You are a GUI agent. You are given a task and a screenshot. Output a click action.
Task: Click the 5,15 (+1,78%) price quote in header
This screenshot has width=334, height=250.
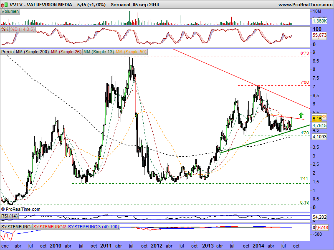point(91,5)
